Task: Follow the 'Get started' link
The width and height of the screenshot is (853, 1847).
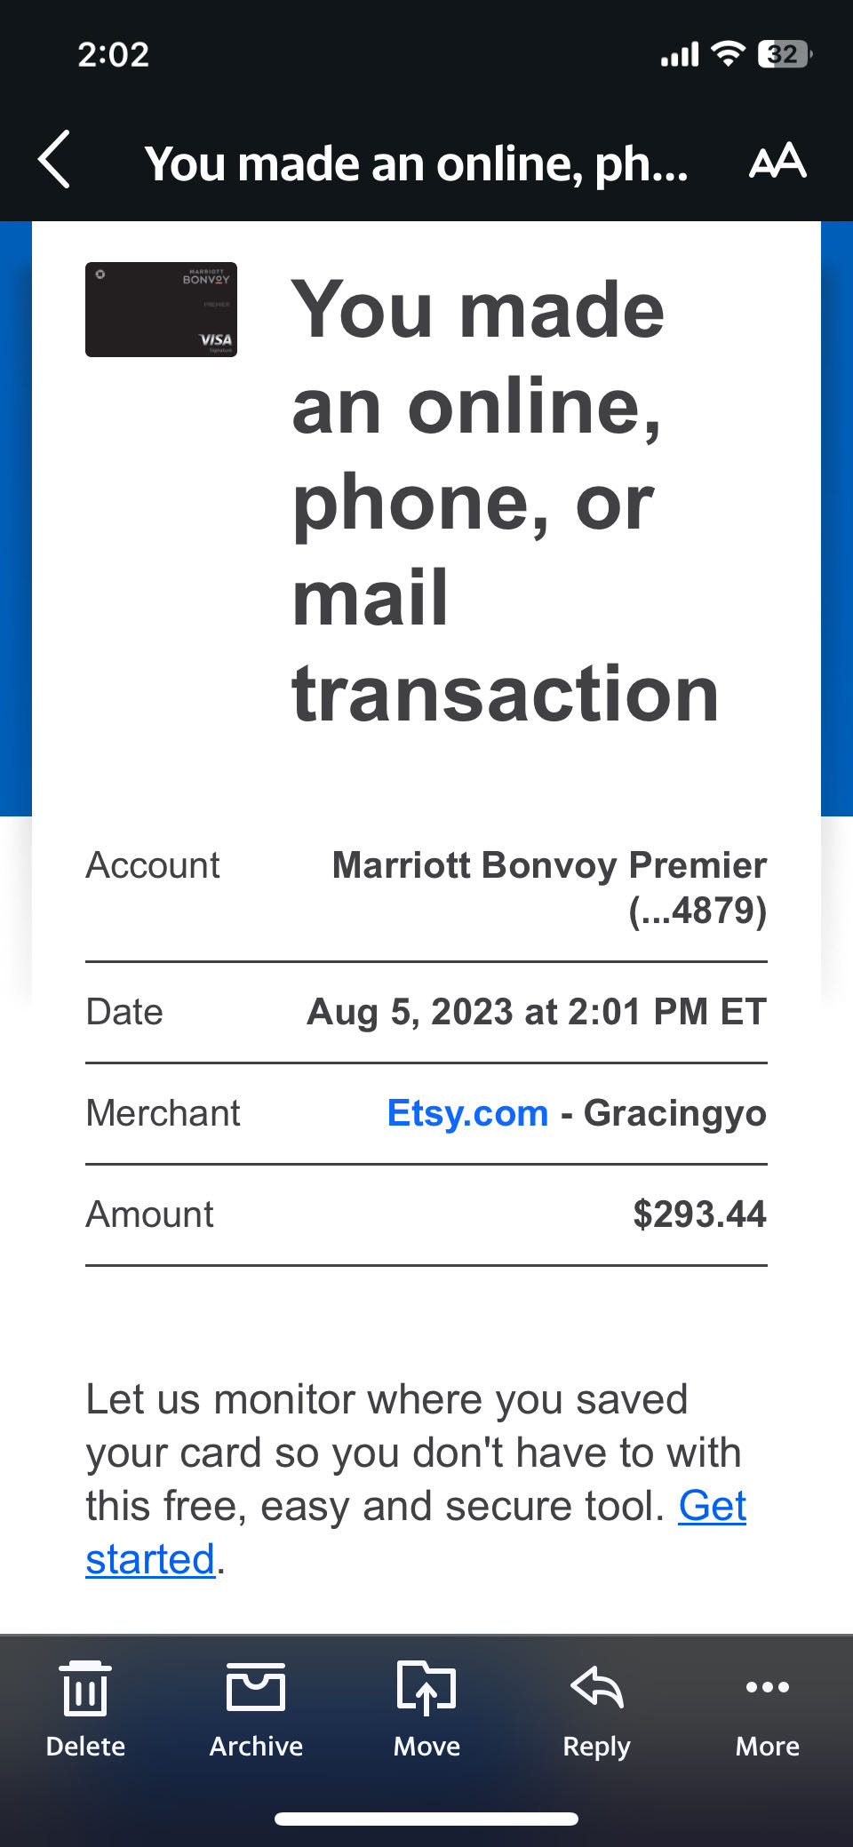Action: coord(711,1507)
